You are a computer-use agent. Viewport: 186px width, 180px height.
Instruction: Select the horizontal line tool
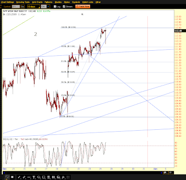pyautogui.click(x=29, y=177)
